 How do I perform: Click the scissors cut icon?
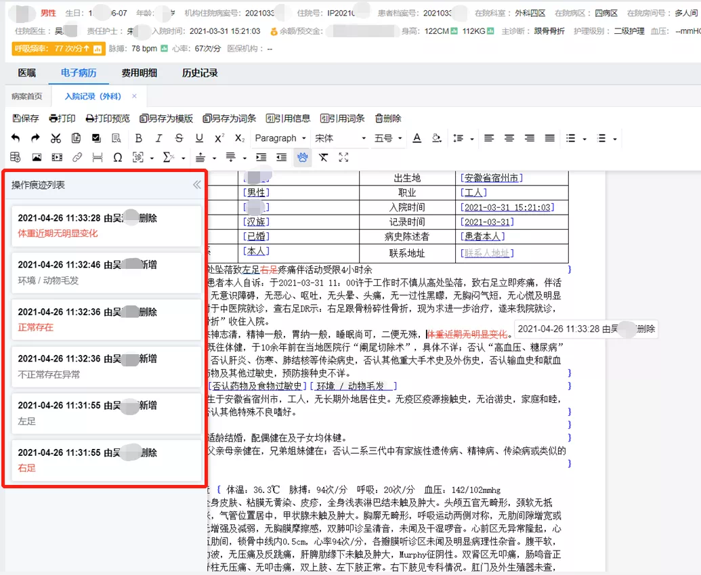pos(56,138)
